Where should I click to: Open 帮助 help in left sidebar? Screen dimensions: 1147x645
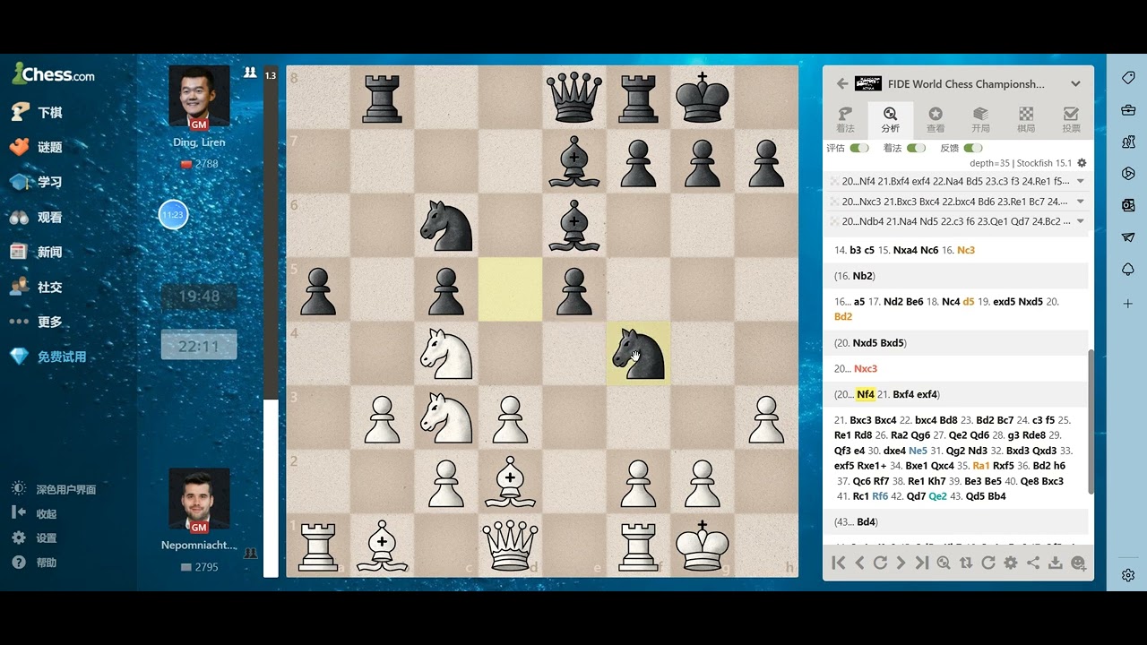35,563
